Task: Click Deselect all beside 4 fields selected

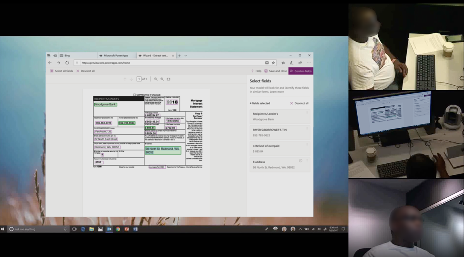Action: (x=299, y=103)
